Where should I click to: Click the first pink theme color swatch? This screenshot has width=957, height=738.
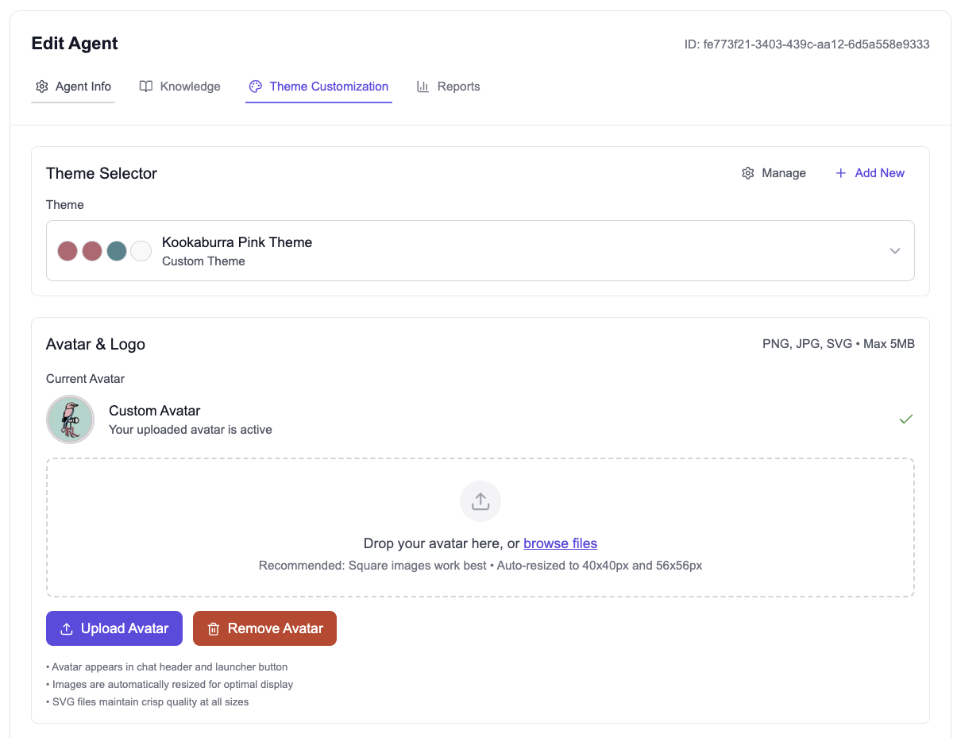(x=68, y=251)
